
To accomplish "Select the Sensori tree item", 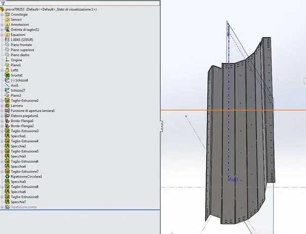I will (16, 20).
